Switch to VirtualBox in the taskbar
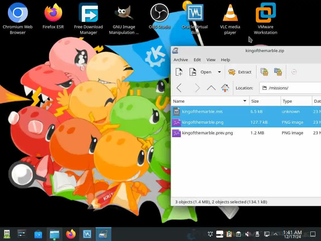Image resolution: width=321 pixels, height=241 pixels. pos(87,234)
